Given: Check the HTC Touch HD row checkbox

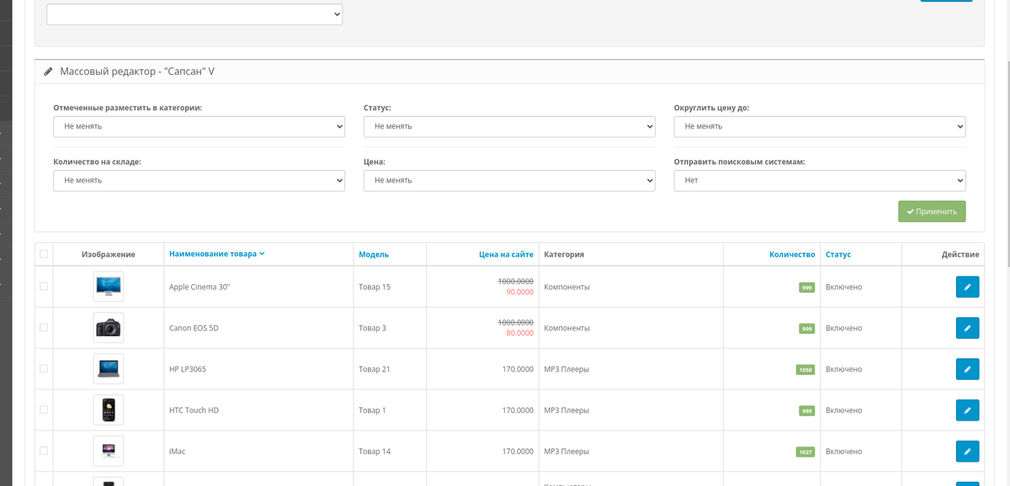Looking at the screenshot, I should (44, 410).
